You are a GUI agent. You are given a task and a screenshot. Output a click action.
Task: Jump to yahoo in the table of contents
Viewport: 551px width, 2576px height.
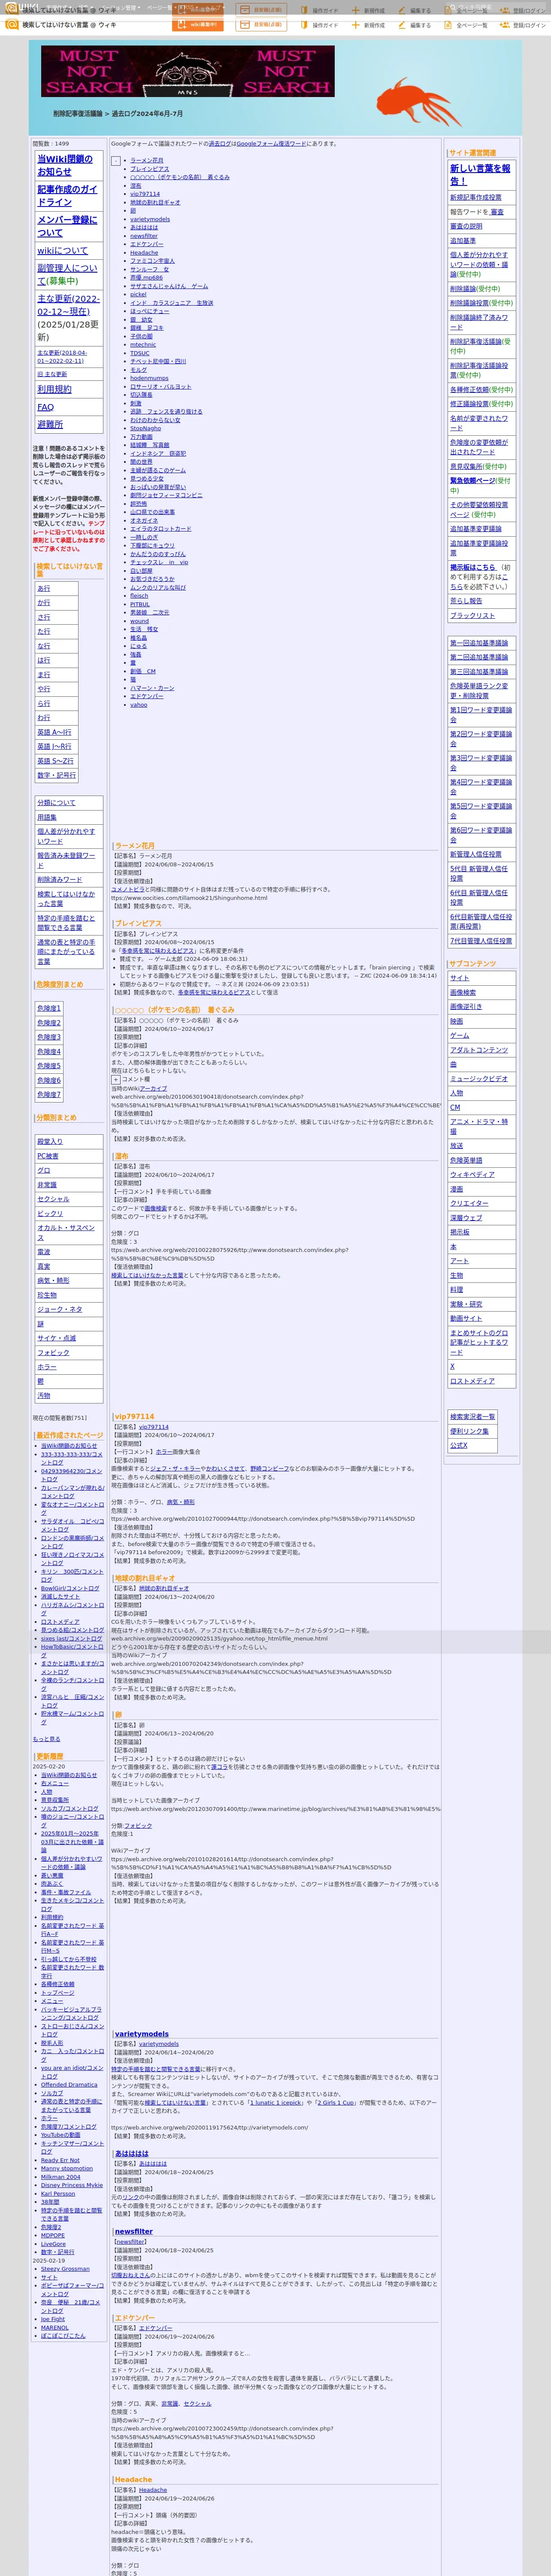tap(138, 704)
